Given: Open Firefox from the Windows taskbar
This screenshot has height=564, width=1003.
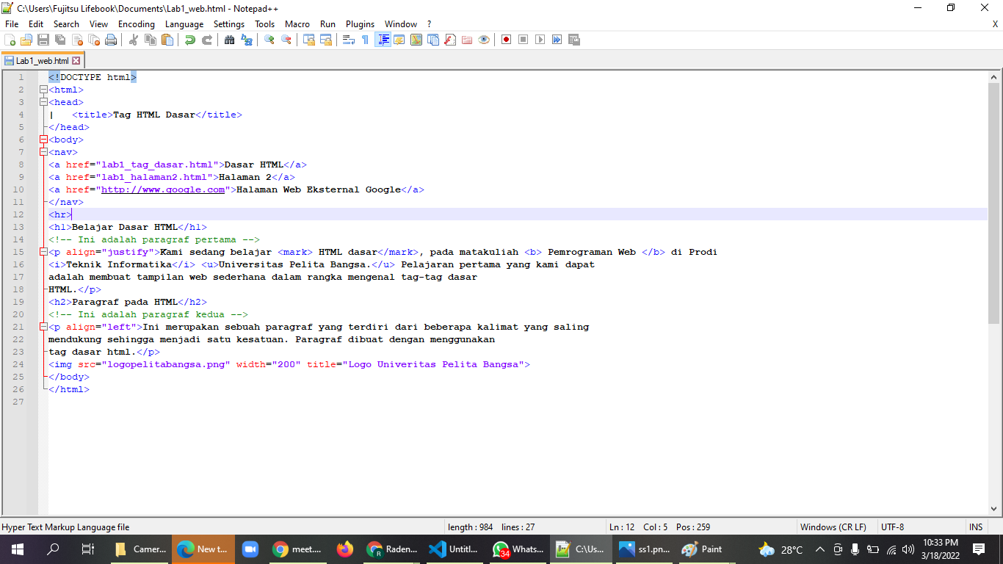Looking at the screenshot, I should coord(344,549).
